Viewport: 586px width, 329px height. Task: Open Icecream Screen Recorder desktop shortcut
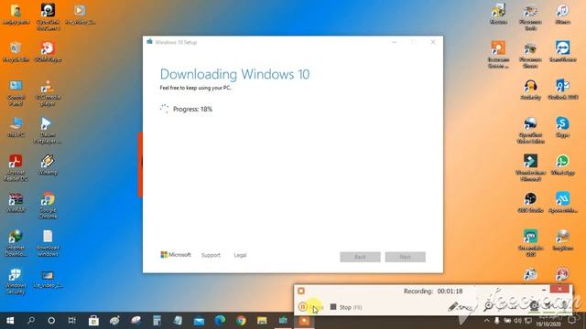(498, 55)
